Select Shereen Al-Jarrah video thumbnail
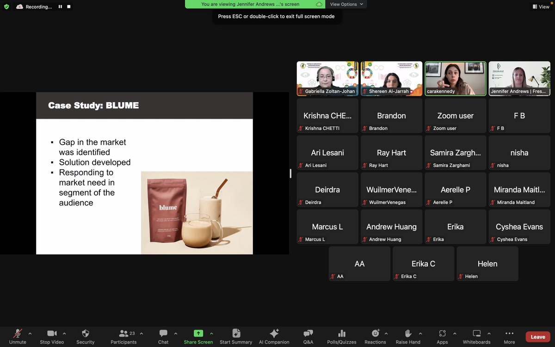The image size is (555, 347). click(x=391, y=79)
